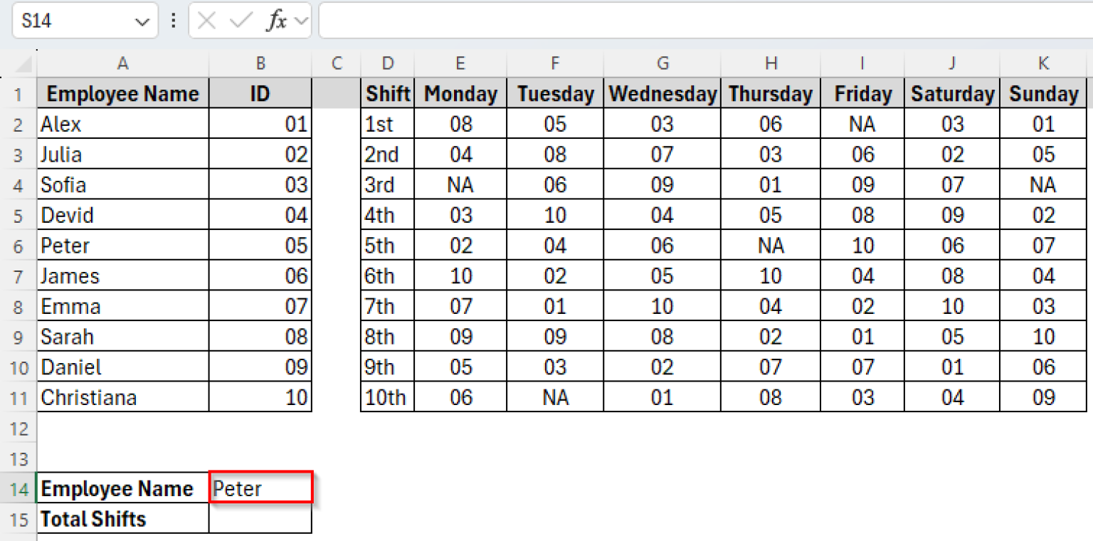Select the Employee Name header cell A1

point(122,93)
